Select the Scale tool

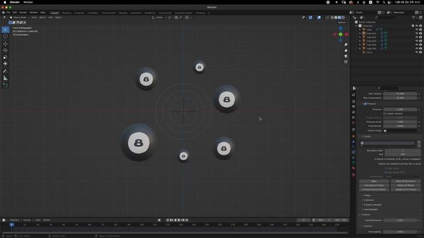point(5,58)
